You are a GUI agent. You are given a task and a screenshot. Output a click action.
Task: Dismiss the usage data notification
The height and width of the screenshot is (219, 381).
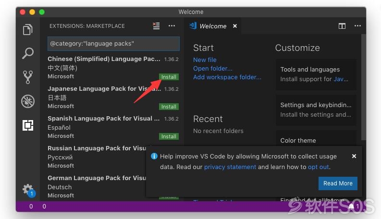pyautogui.click(x=354, y=156)
